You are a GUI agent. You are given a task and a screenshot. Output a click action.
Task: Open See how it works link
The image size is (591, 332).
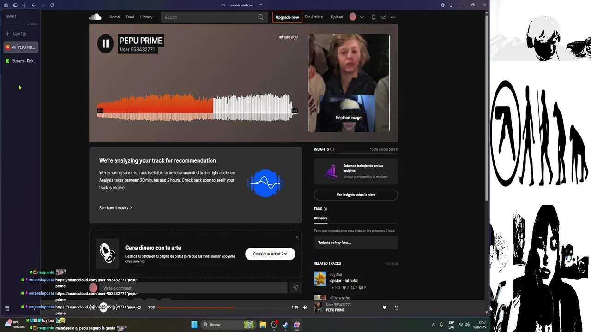click(115, 208)
